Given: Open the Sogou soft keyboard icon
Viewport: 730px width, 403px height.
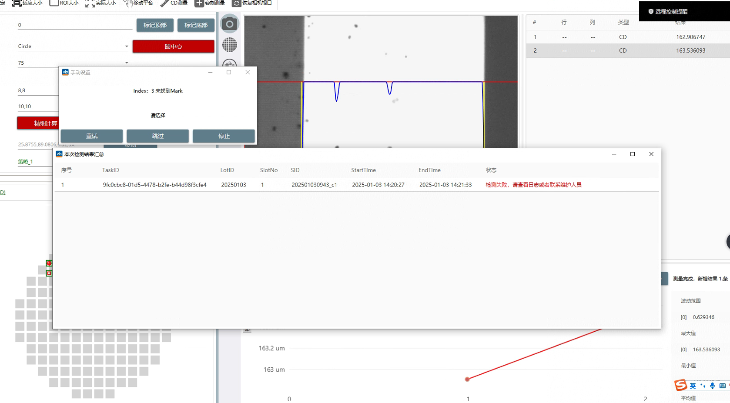Looking at the screenshot, I should [x=722, y=386].
